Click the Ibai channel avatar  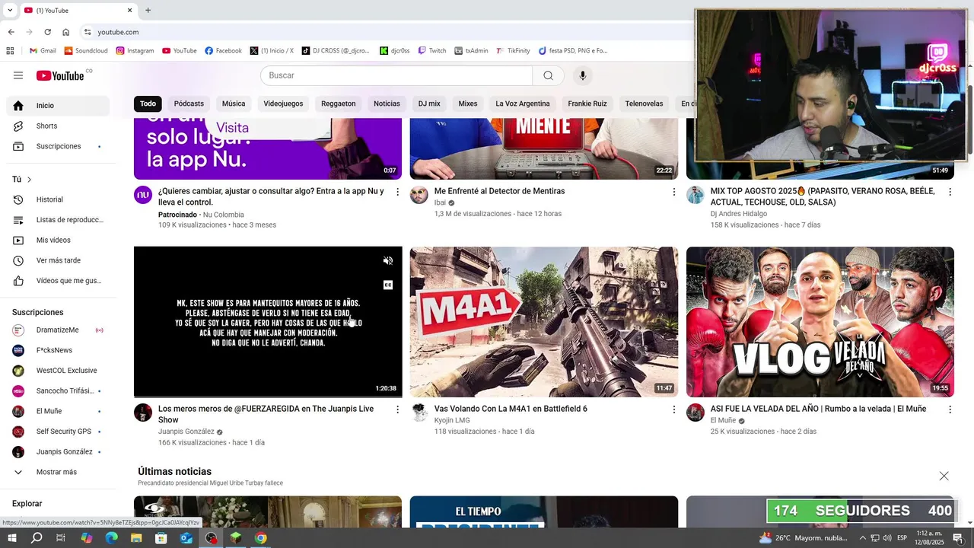point(419,195)
